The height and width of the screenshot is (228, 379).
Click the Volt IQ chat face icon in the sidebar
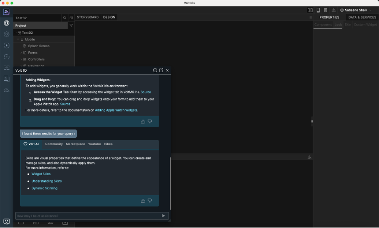[7, 221]
